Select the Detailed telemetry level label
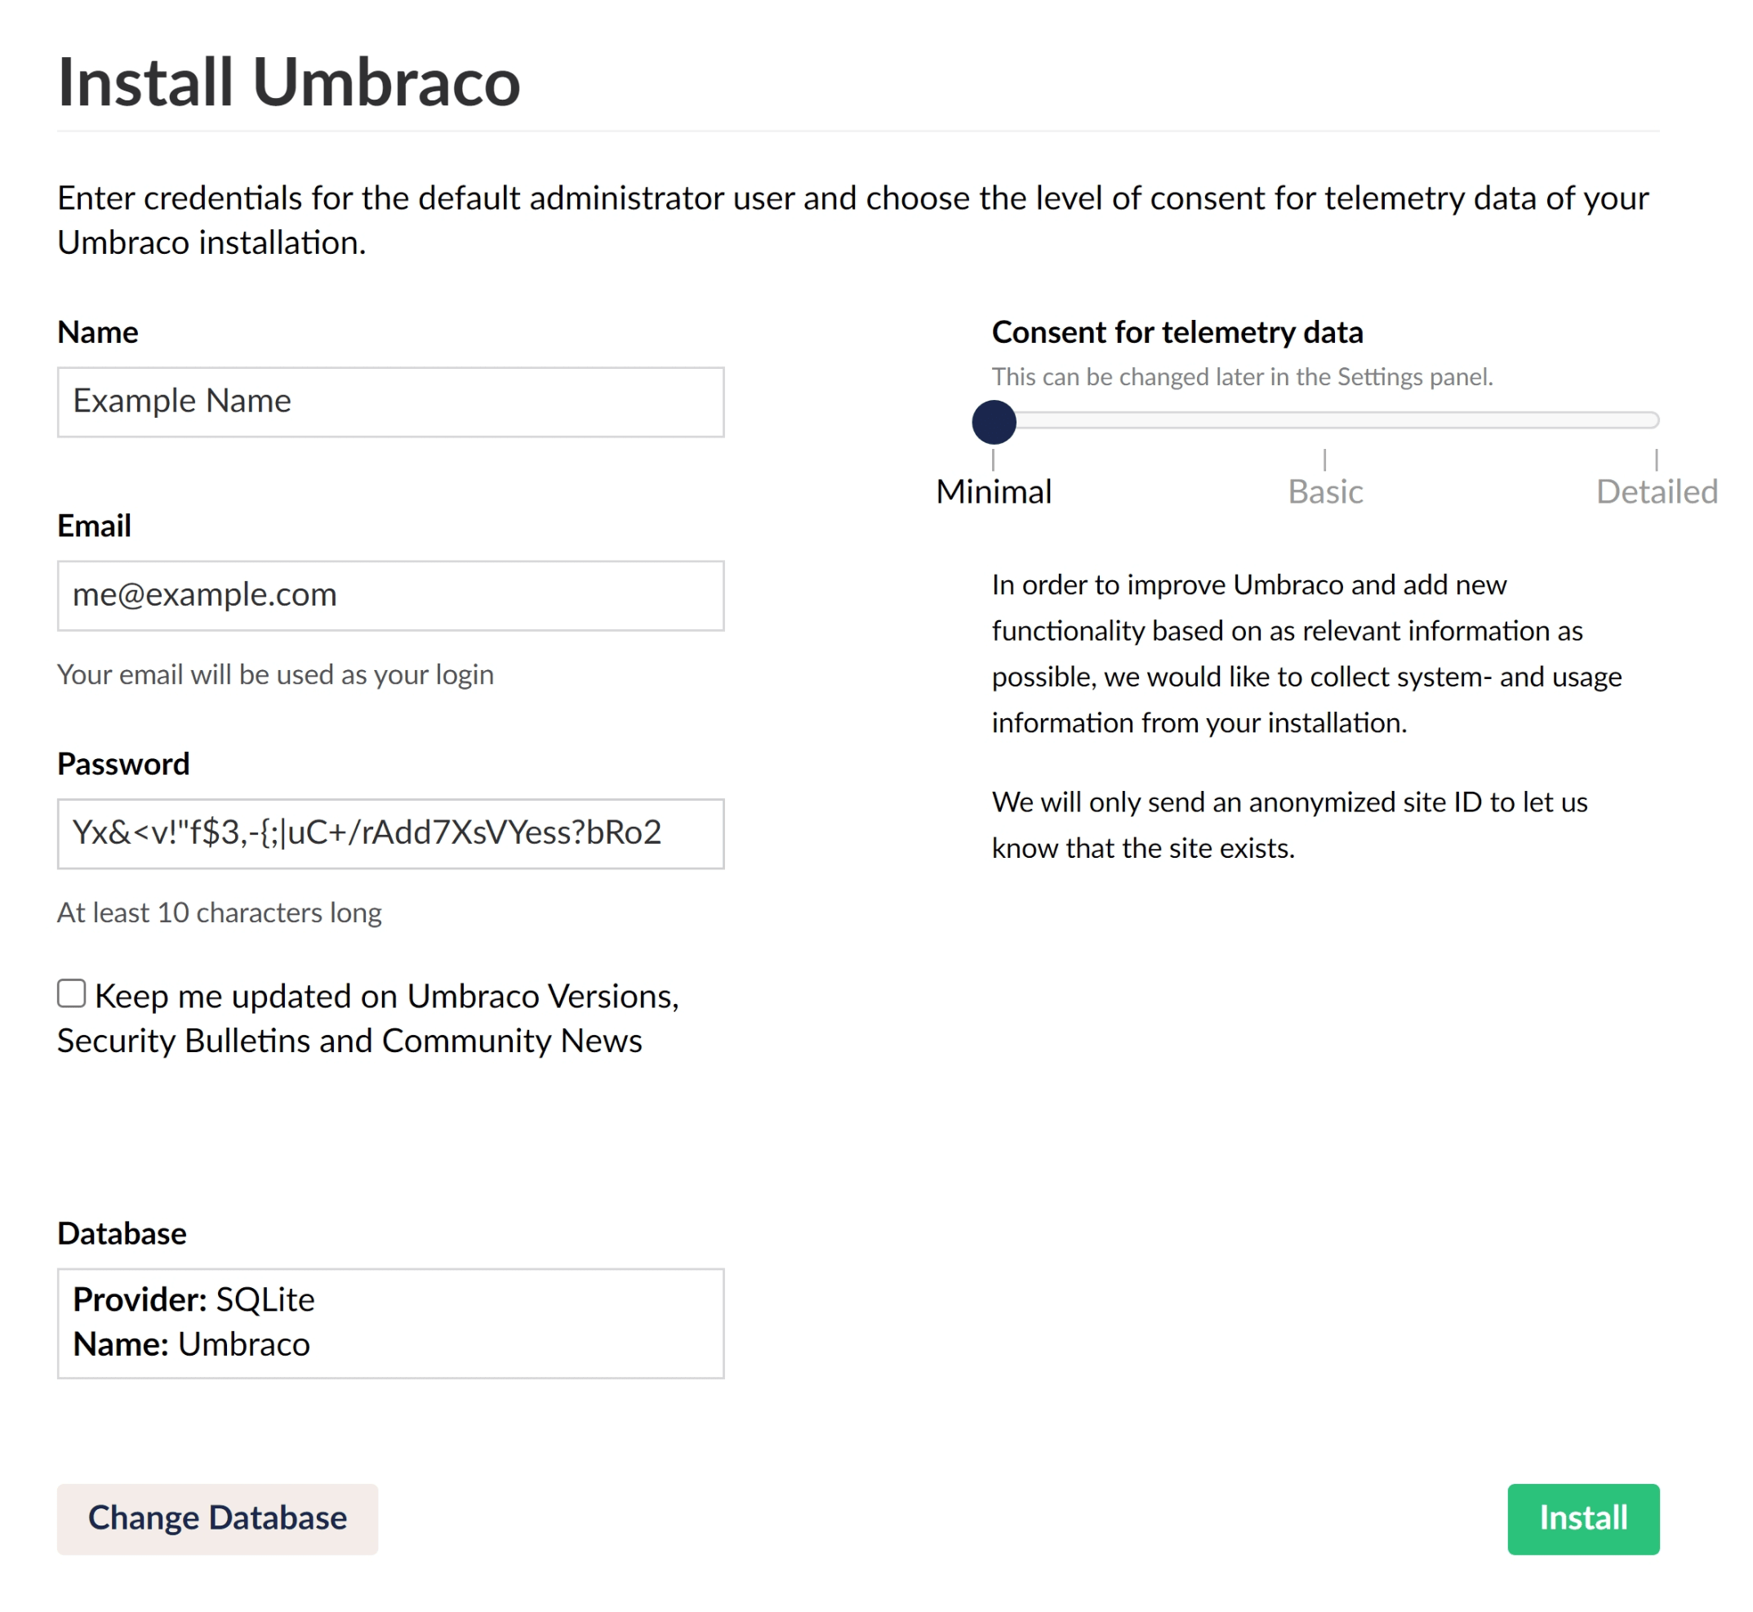The width and height of the screenshot is (1753, 1612). click(x=1656, y=491)
